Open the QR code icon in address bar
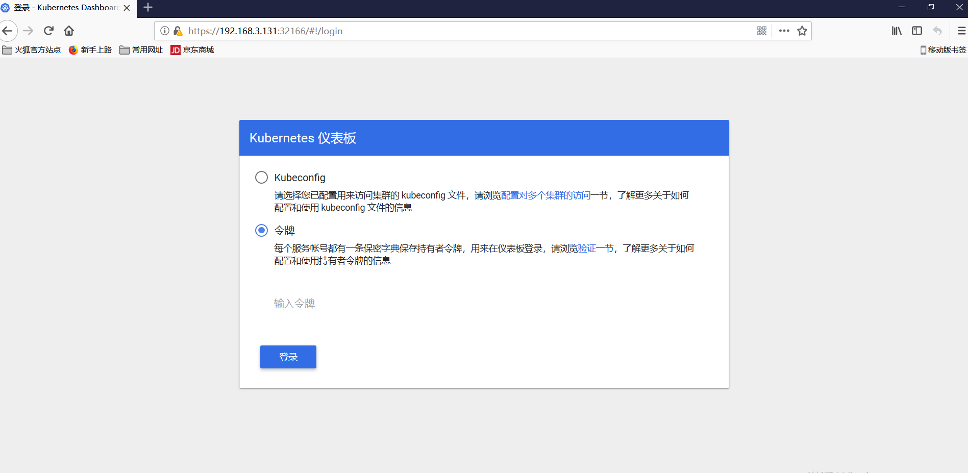The height and width of the screenshot is (473, 968). [x=762, y=31]
